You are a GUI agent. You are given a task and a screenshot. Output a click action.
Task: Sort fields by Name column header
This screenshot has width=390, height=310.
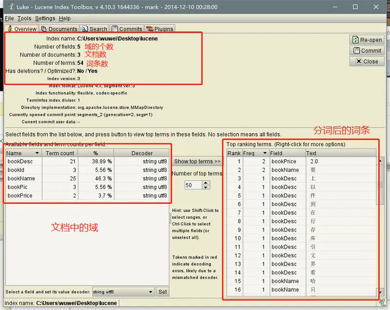pyautogui.click(x=23, y=153)
